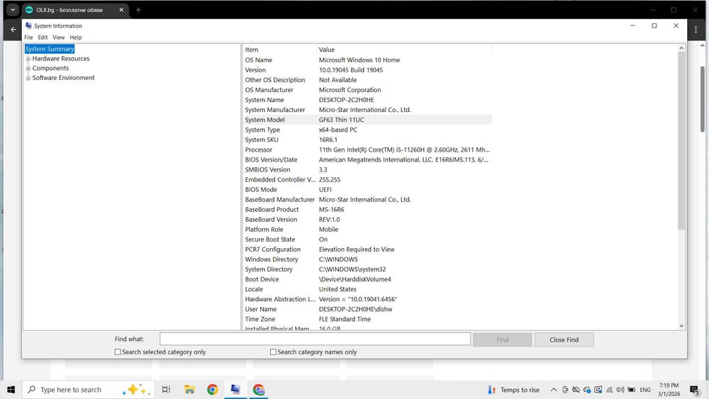The height and width of the screenshot is (399, 709).
Task: Open the second Chrome profile taskbar icon
Action: click(259, 390)
